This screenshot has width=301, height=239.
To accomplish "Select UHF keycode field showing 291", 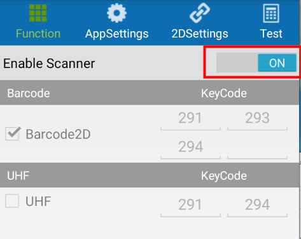I will click(190, 207).
